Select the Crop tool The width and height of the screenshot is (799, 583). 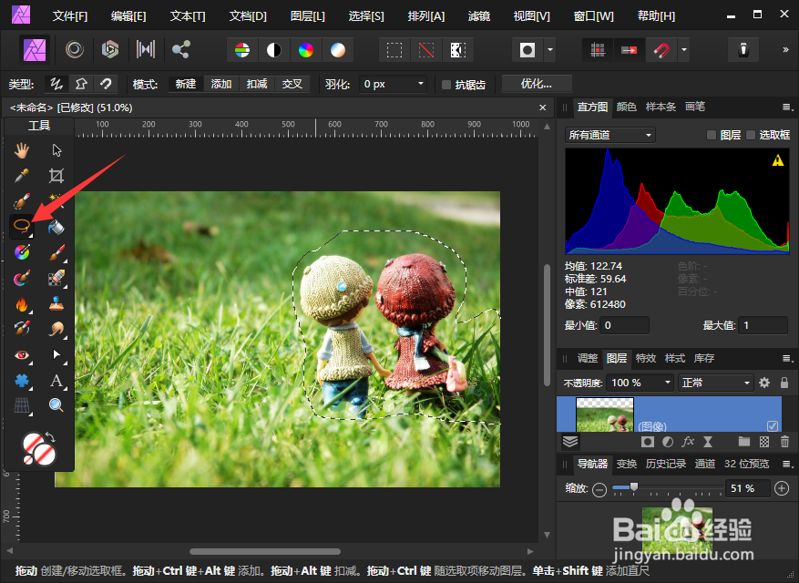(56, 173)
